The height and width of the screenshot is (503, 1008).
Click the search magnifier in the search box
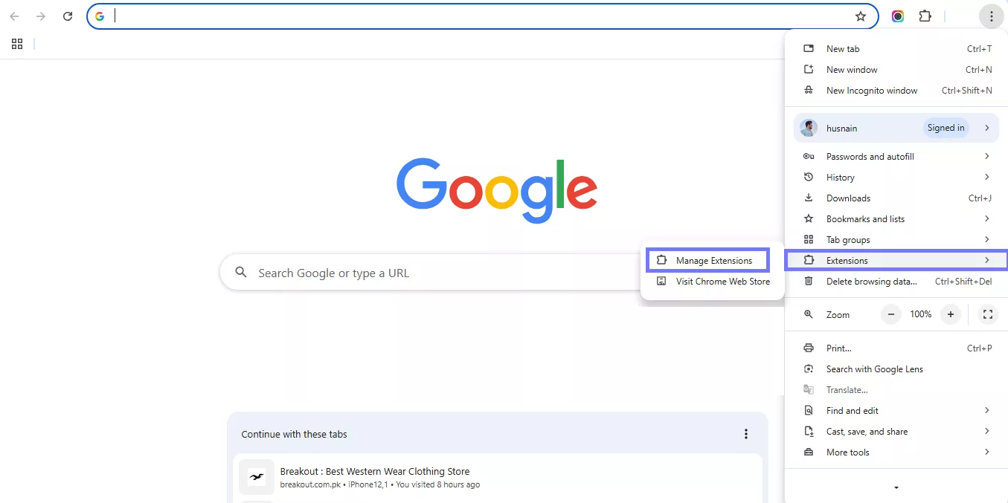pyautogui.click(x=240, y=273)
